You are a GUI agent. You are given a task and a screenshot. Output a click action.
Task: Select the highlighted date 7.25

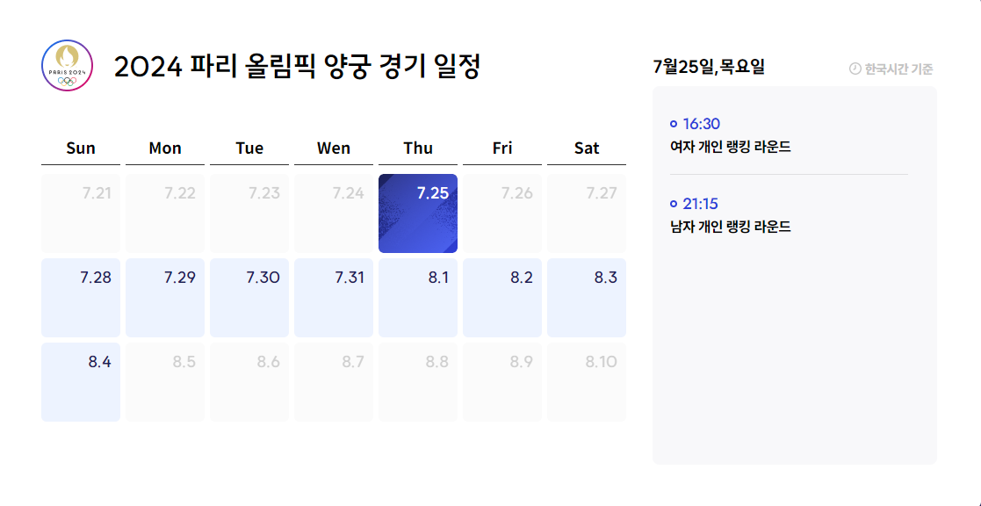[x=418, y=213]
